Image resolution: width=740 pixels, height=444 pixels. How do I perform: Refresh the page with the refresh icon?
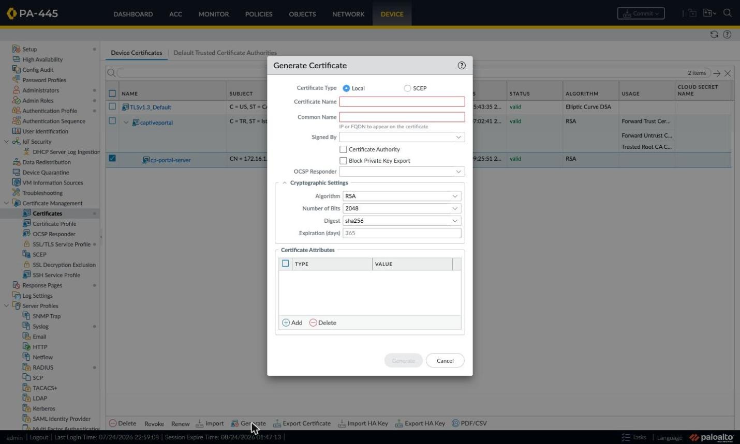point(714,35)
